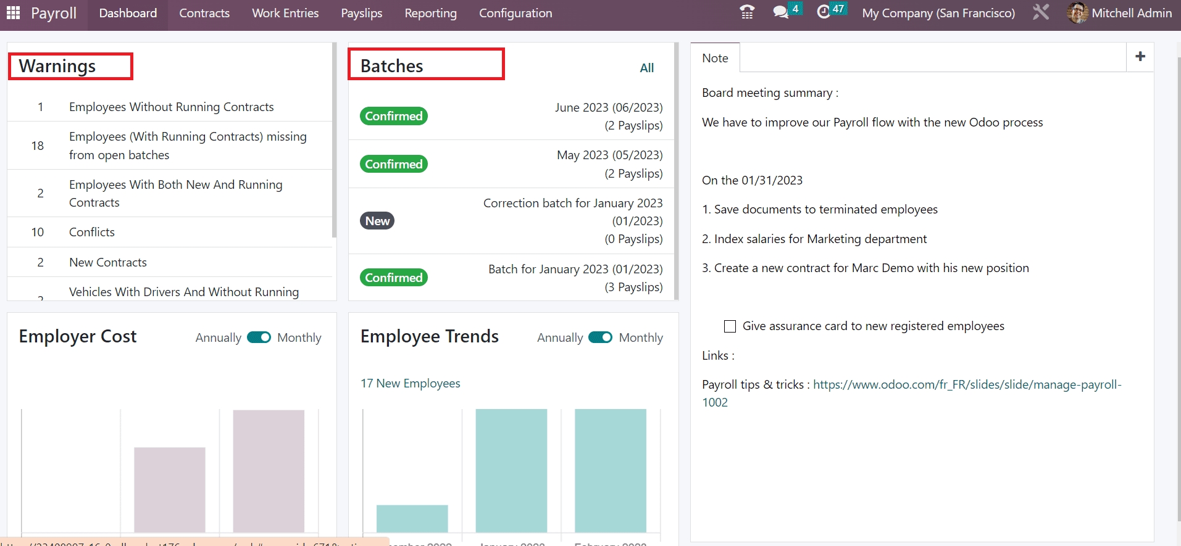Open the conversations messages icon
This screenshot has height=546, width=1181.
(x=781, y=12)
